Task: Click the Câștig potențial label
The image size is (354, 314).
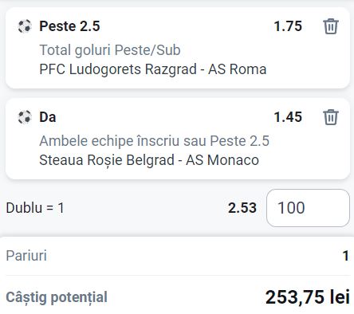Action: 57,297
